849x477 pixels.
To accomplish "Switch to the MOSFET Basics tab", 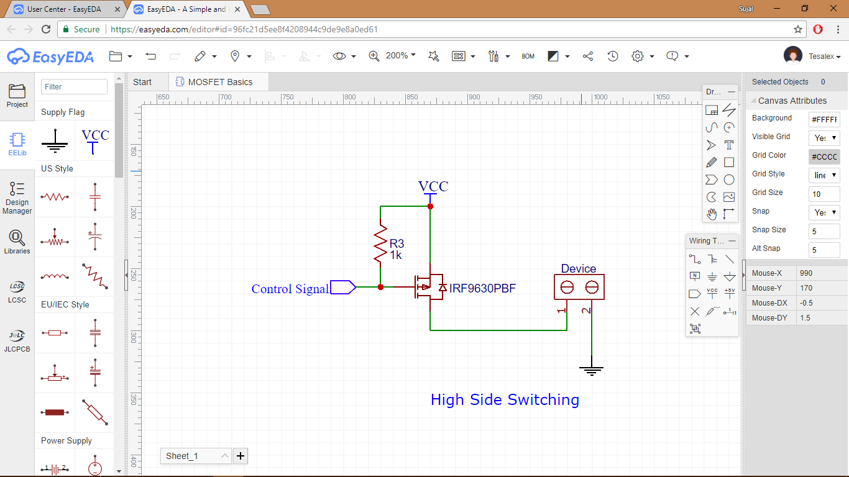I will (218, 81).
